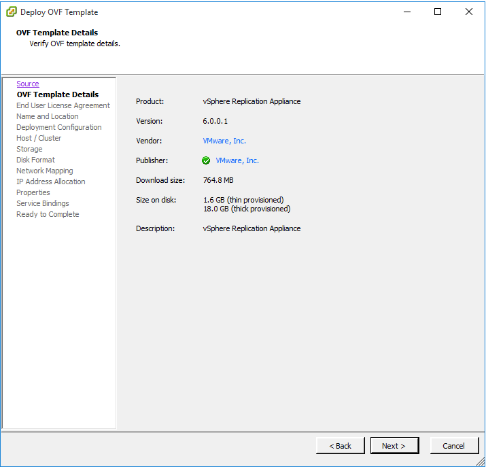Image resolution: width=486 pixels, height=467 pixels.
Task: Cancel the OVF deployment wizard
Action: [454, 446]
